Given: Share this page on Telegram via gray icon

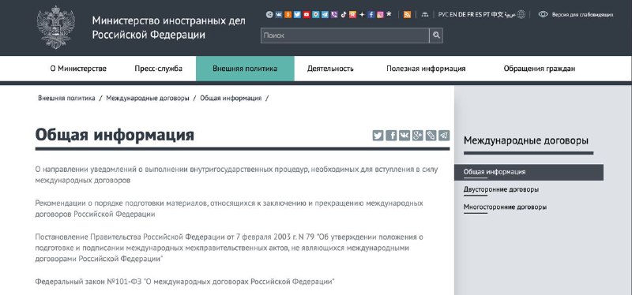Looking at the screenshot, I should 444,135.
